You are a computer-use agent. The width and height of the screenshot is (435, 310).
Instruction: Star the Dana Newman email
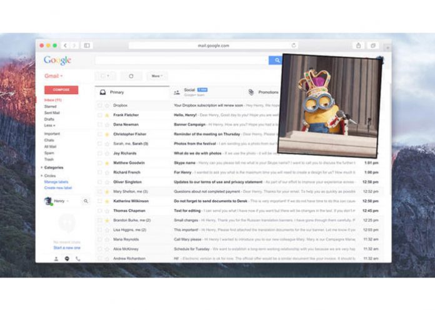(x=107, y=125)
